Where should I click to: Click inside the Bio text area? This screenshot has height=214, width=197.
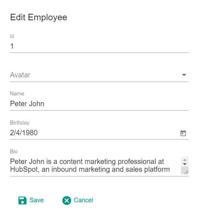[x=95, y=165]
